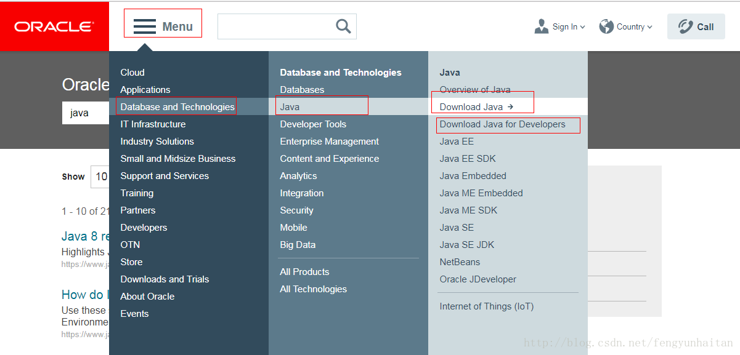Click the Oracle logo
Image resolution: width=740 pixels, height=355 pixels.
[54, 26]
